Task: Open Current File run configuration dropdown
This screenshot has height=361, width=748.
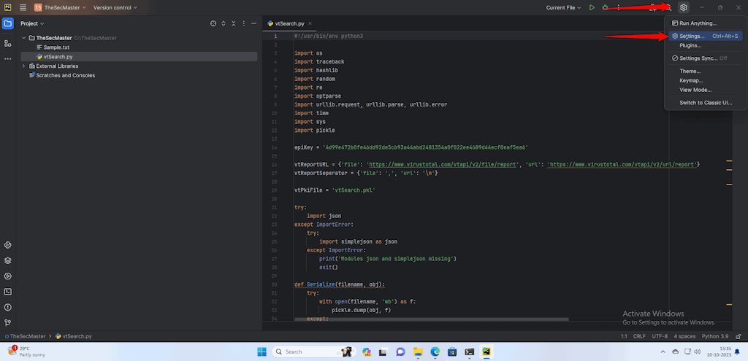Action: coord(563,7)
